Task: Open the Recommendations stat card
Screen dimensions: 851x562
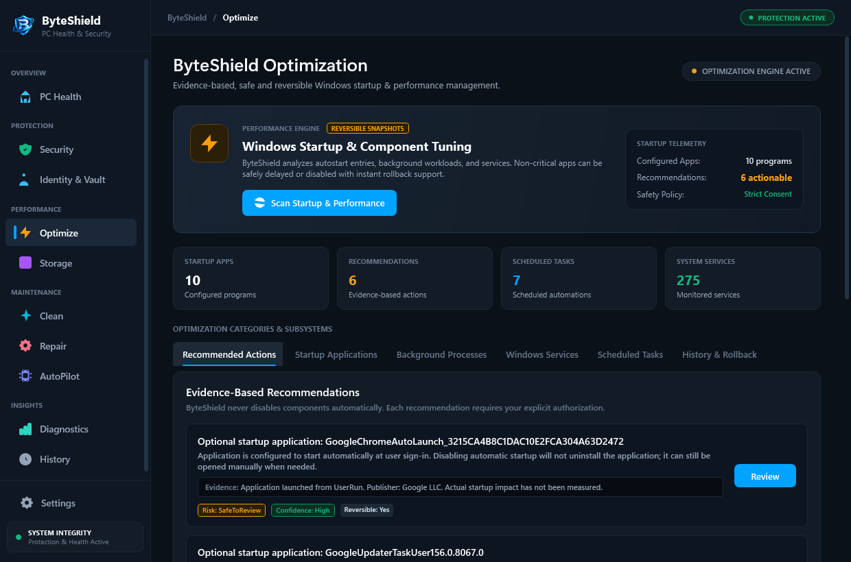Action: click(x=415, y=278)
